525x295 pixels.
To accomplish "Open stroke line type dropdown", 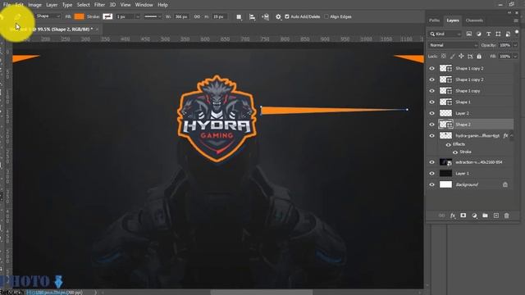I will [153, 16].
